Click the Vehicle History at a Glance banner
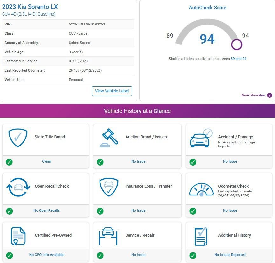Image resolution: width=275 pixels, height=263 pixels. [137, 111]
